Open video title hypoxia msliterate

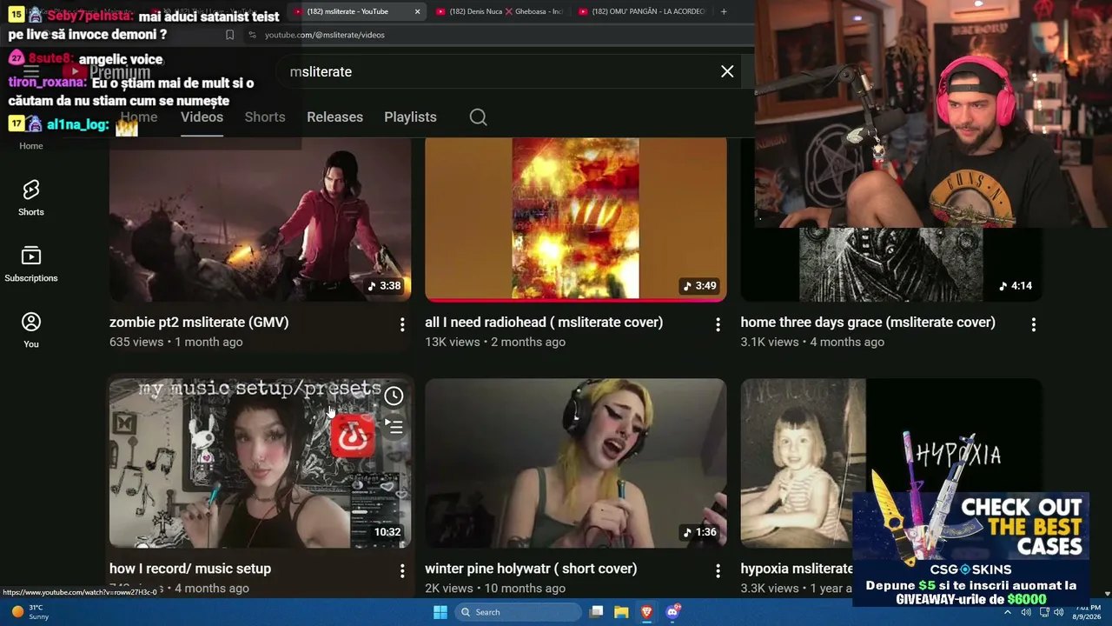797,569
